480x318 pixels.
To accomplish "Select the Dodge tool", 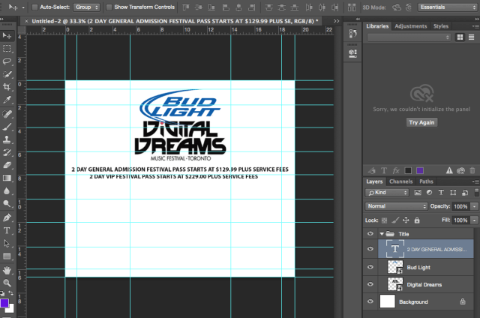I will tap(7, 203).
